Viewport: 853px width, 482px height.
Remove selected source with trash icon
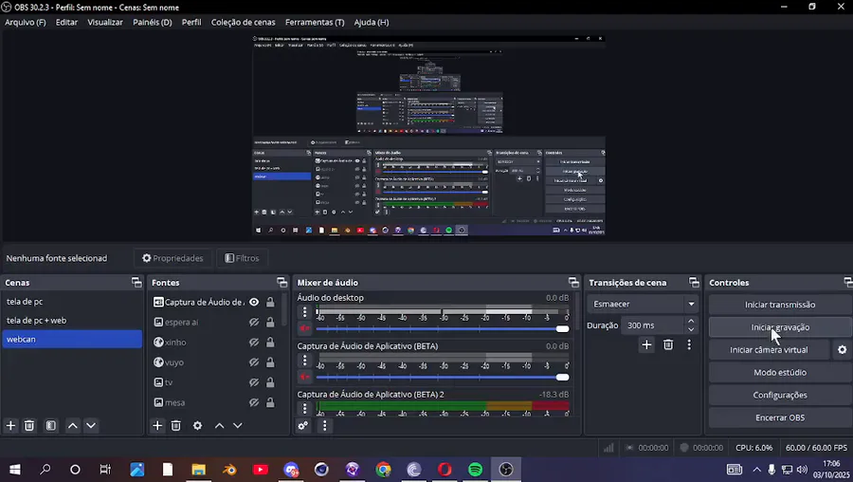pyautogui.click(x=175, y=425)
